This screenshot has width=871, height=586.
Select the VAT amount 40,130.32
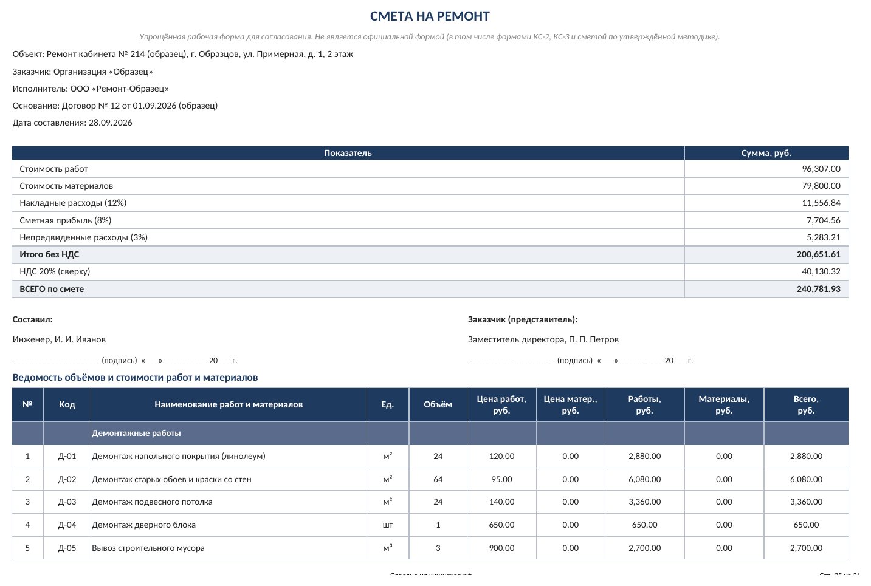tap(821, 271)
